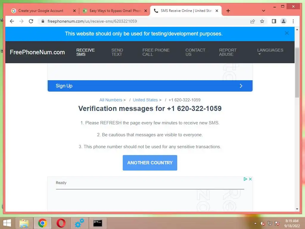
Task: Open the gears app on the taskbar
Action: point(79,223)
